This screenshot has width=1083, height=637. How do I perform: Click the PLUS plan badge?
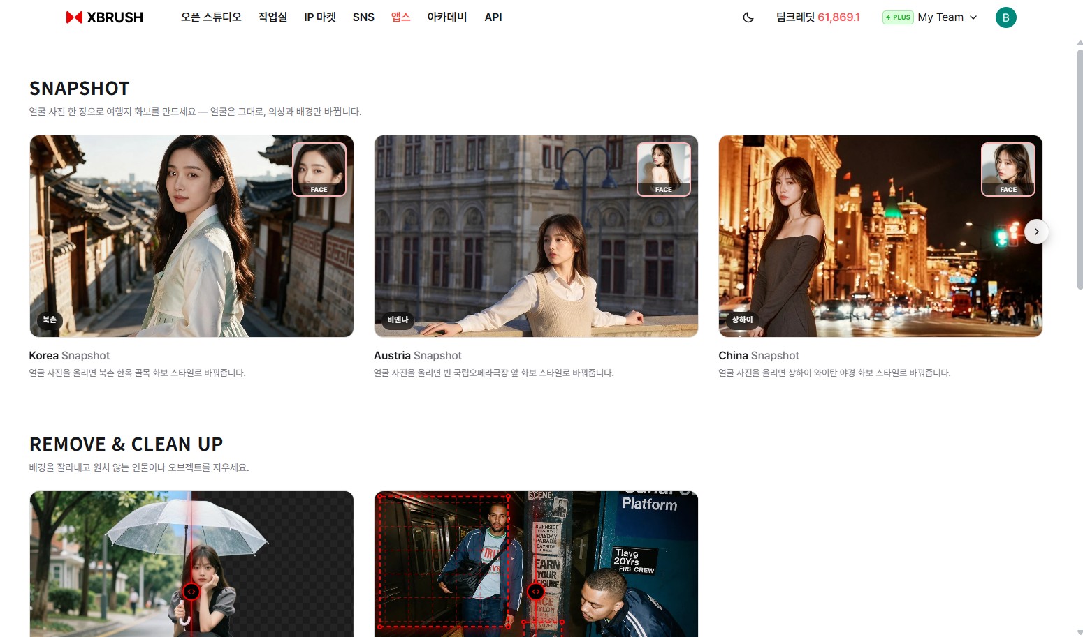pyautogui.click(x=898, y=17)
